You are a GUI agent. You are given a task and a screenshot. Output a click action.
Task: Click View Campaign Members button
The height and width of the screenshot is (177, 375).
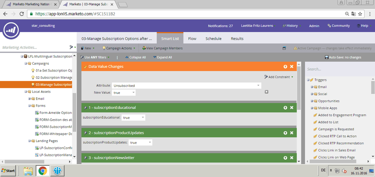[162, 48]
